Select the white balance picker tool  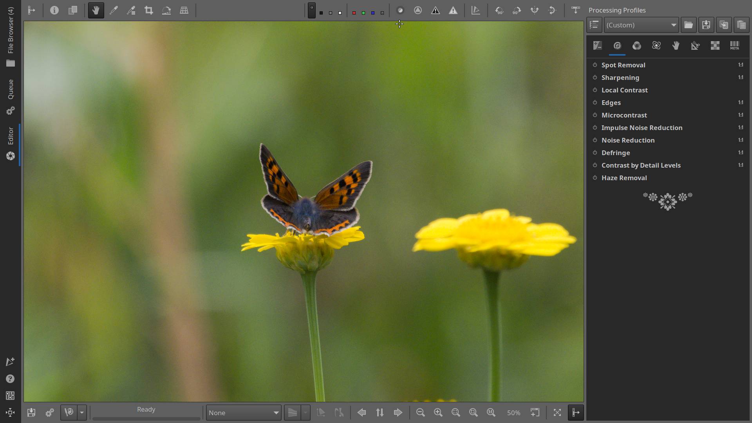114,11
